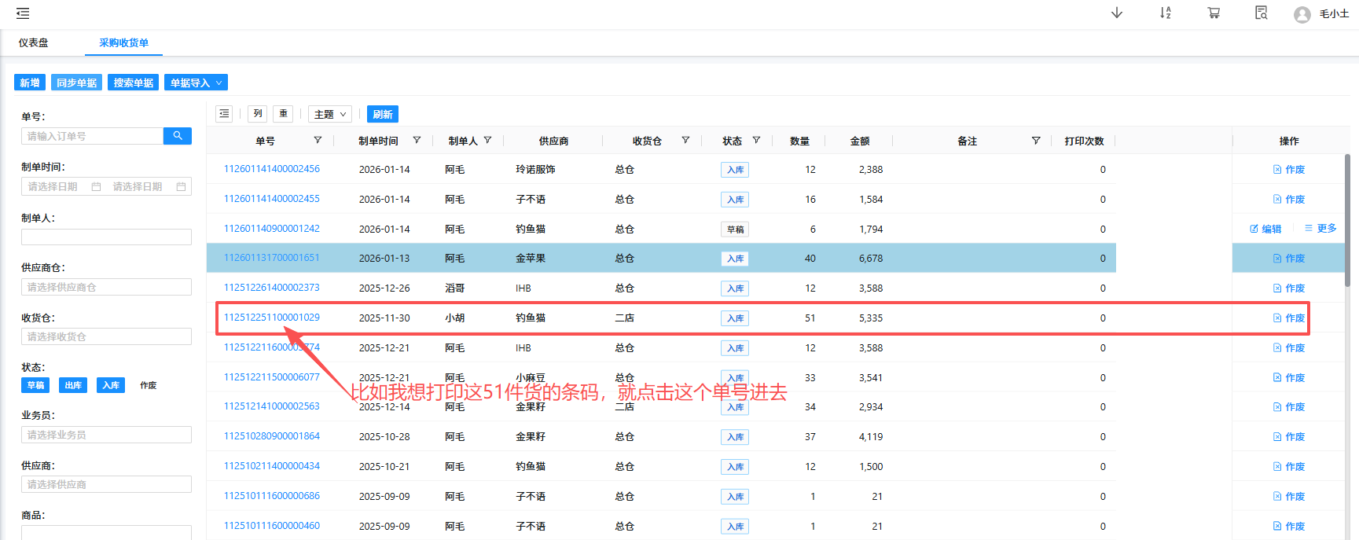Toggle the 草稿 status filter tag
The height and width of the screenshot is (540, 1359).
(x=35, y=385)
